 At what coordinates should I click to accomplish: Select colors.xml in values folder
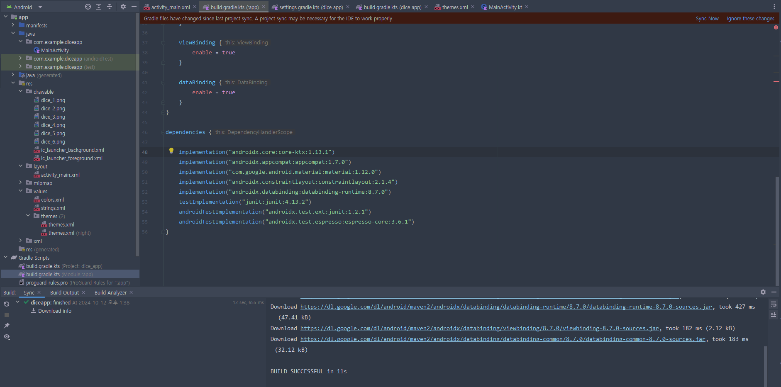pos(52,200)
